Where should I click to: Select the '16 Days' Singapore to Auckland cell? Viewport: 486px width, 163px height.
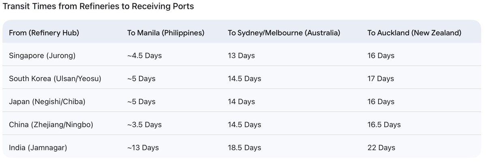(381, 56)
